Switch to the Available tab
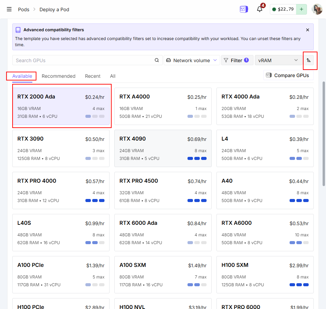 (x=22, y=76)
